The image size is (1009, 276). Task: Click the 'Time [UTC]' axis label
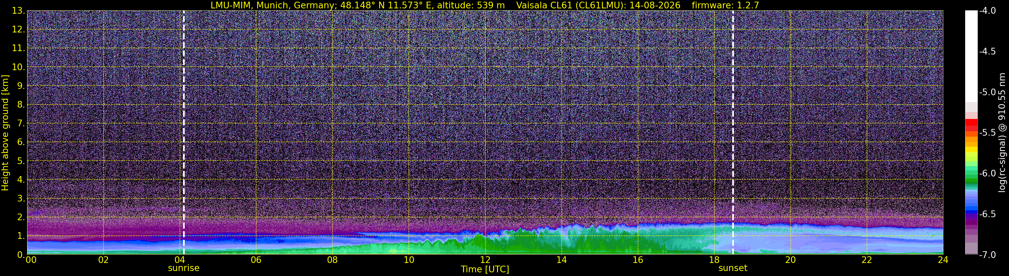[485, 269]
